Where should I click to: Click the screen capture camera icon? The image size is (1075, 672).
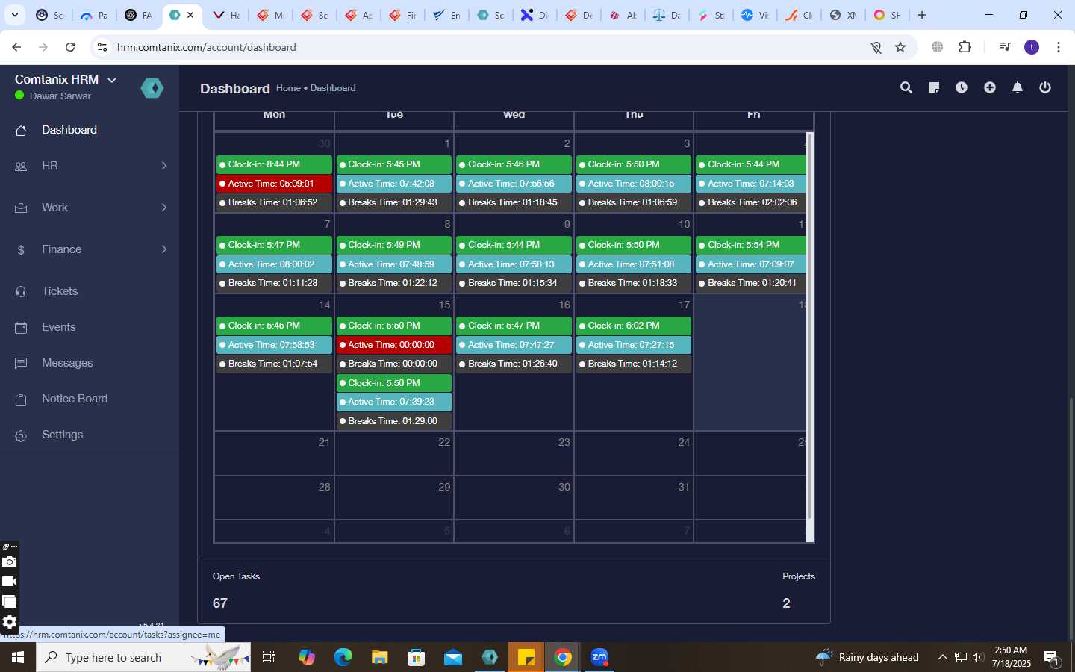pyautogui.click(x=9, y=561)
